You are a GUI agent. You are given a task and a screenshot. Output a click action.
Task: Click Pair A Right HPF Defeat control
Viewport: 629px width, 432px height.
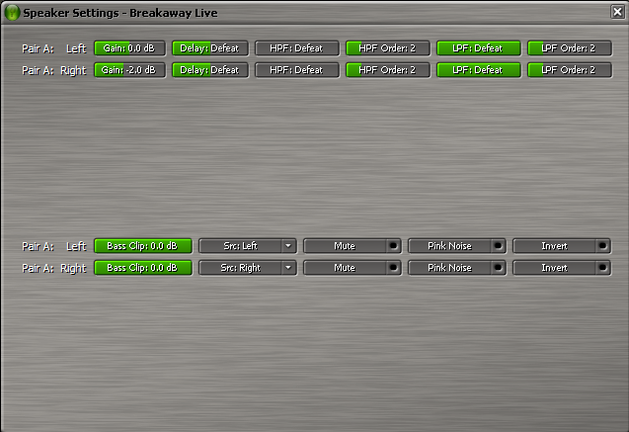click(x=296, y=70)
